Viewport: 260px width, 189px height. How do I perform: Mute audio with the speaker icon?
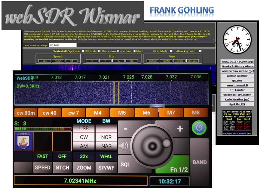tap(123, 146)
